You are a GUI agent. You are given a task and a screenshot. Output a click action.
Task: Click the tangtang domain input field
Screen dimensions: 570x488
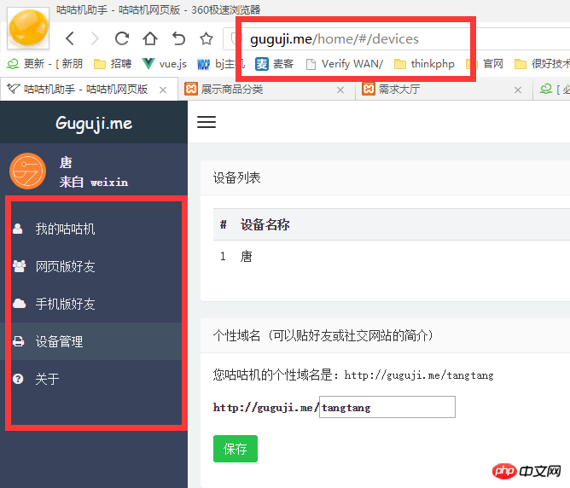pos(387,407)
